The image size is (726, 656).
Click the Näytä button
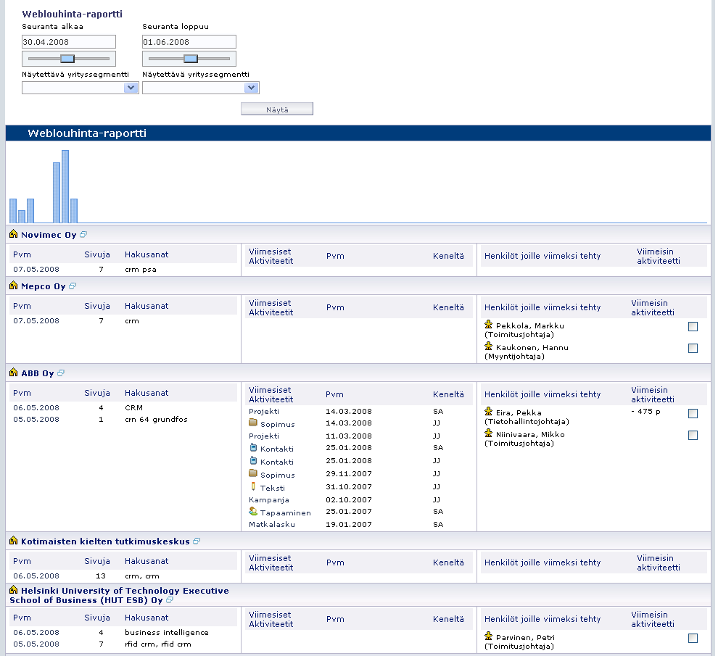277,109
